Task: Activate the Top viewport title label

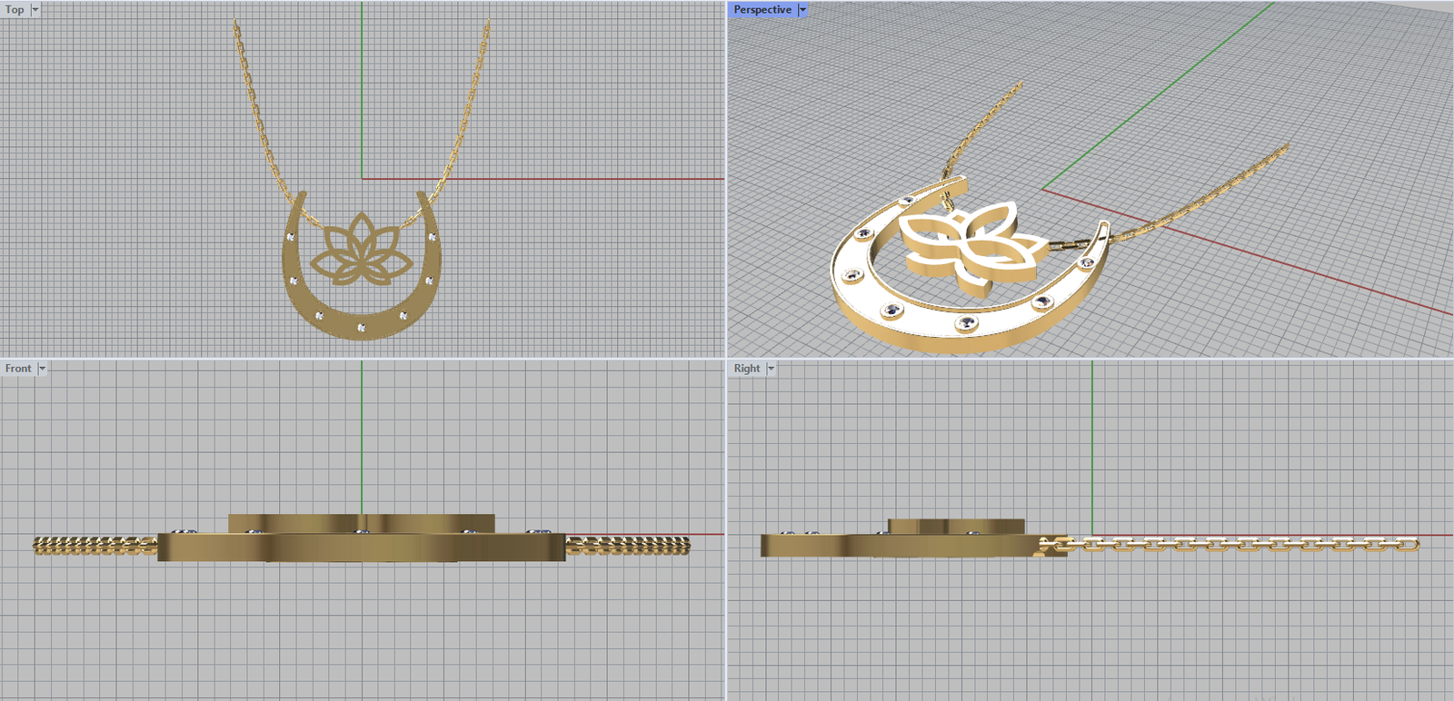Action: [x=15, y=9]
